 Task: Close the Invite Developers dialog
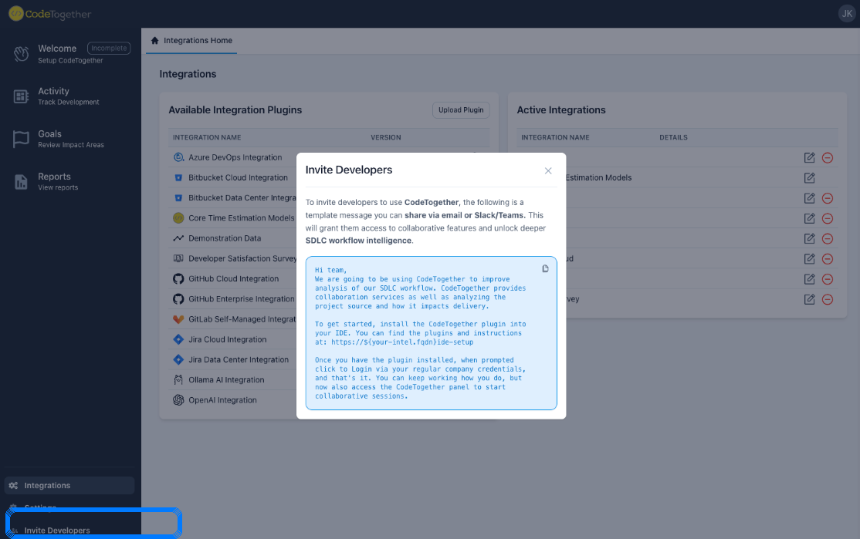(548, 170)
